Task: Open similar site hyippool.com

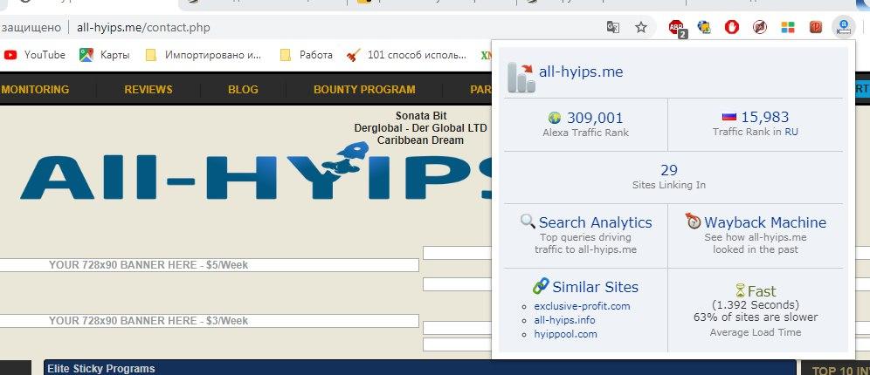Action: pyautogui.click(x=565, y=334)
